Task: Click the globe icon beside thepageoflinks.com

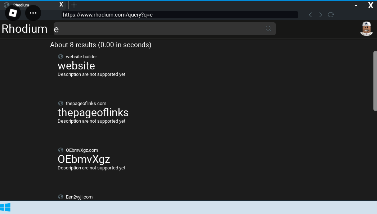Action: pyautogui.click(x=60, y=103)
